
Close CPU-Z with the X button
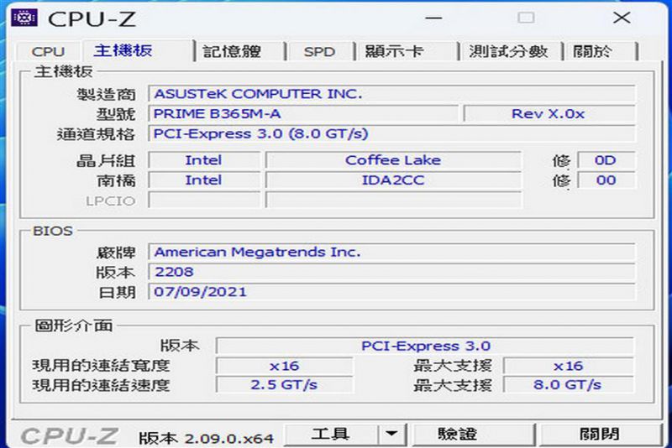coord(621,18)
